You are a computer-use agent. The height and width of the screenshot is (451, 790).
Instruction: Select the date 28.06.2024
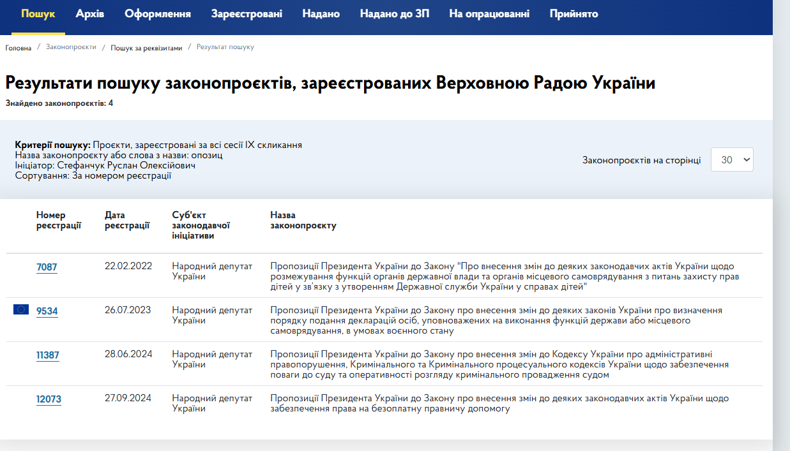pos(128,354)
